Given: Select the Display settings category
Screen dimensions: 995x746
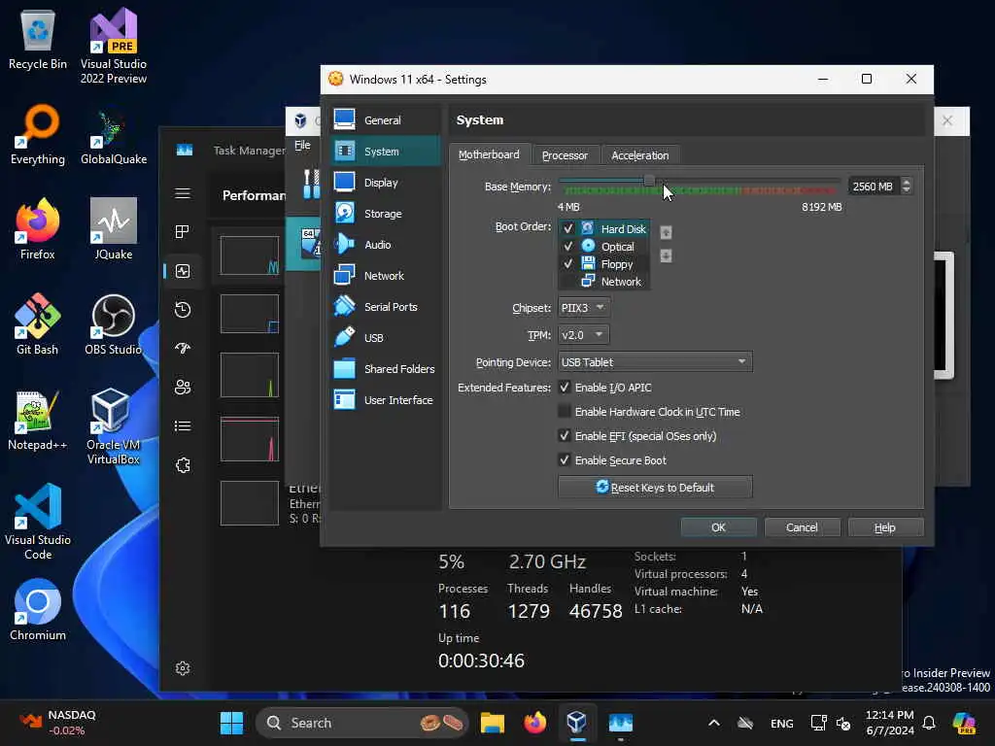Looking at the screenshot, I should [385, 182].
